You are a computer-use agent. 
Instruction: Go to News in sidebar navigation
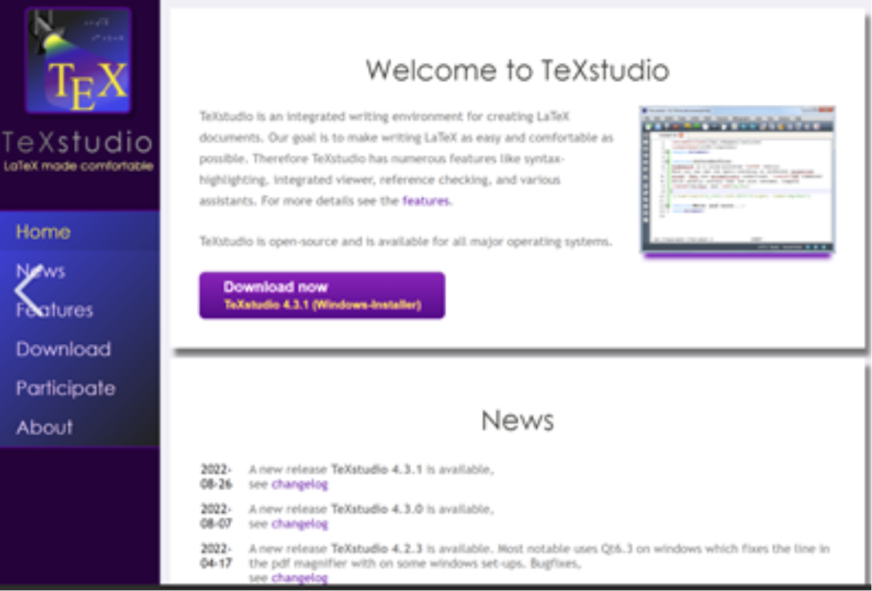tap(54, 271)
